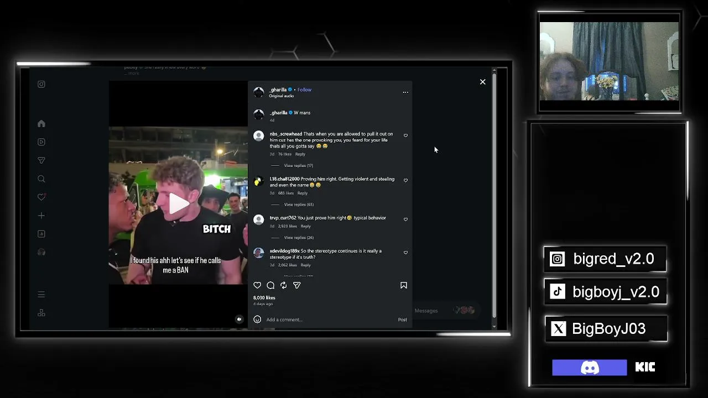708x398 pixels.
Task: Play the video with the center play button
Action: 179,204
